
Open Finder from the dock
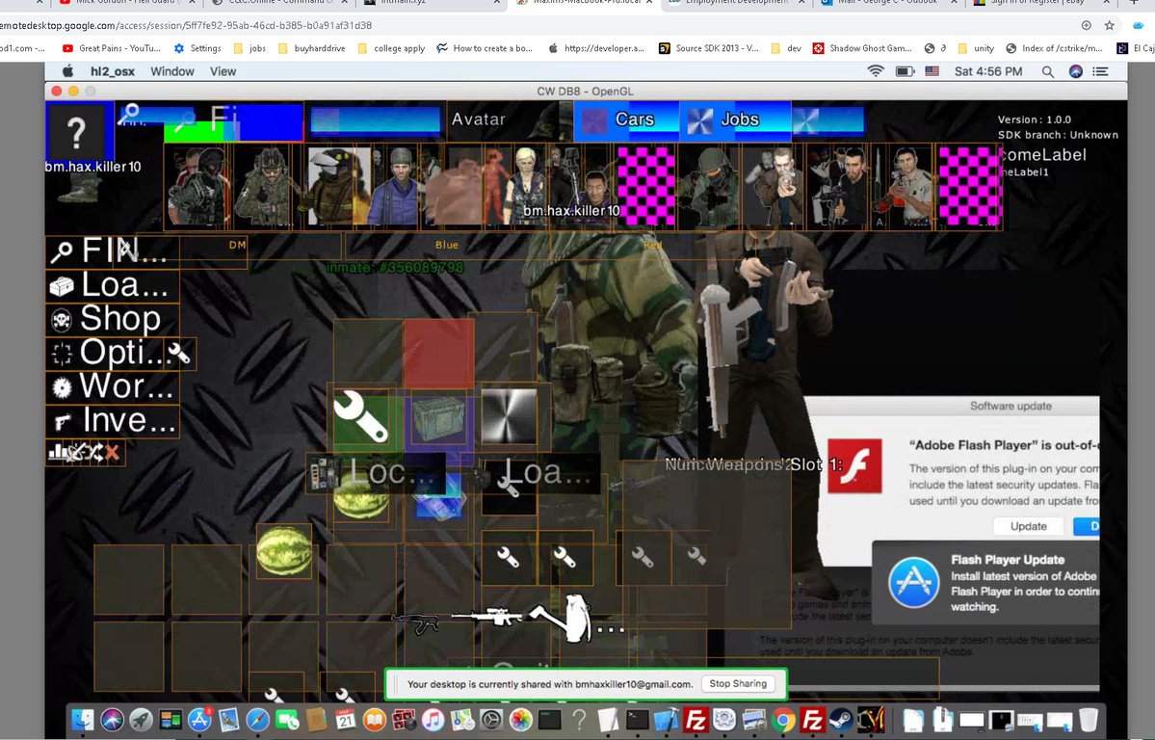pos(83,720)
